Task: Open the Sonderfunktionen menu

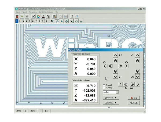Action: [46, 12]
